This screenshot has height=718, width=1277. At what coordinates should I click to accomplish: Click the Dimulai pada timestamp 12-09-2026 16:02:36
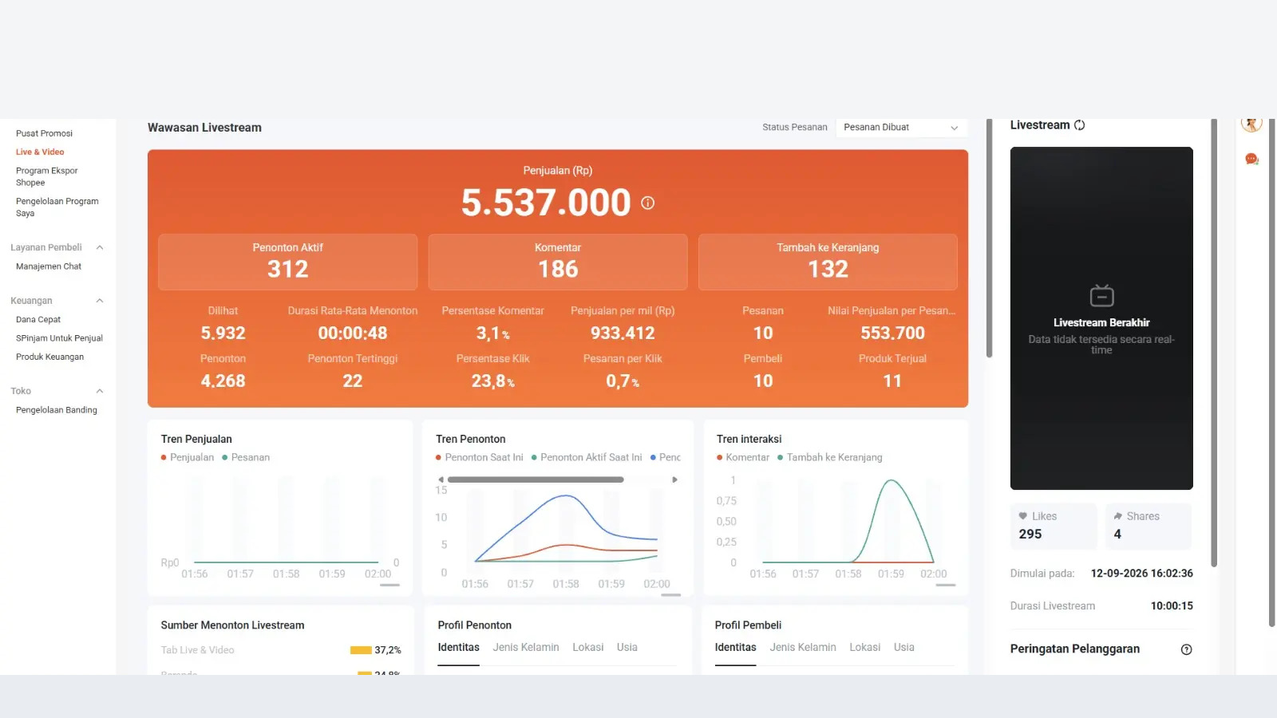pyautogui.click(x=1141, y=574)
